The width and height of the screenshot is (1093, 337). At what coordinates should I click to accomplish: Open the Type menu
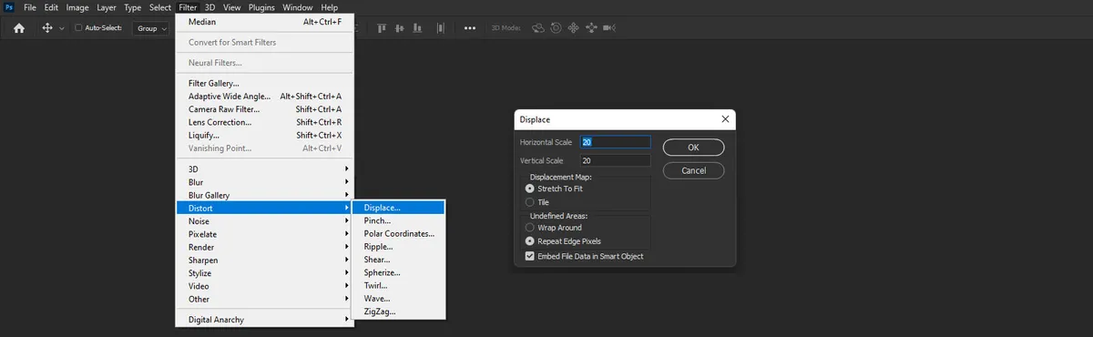[x=133, y=7]
